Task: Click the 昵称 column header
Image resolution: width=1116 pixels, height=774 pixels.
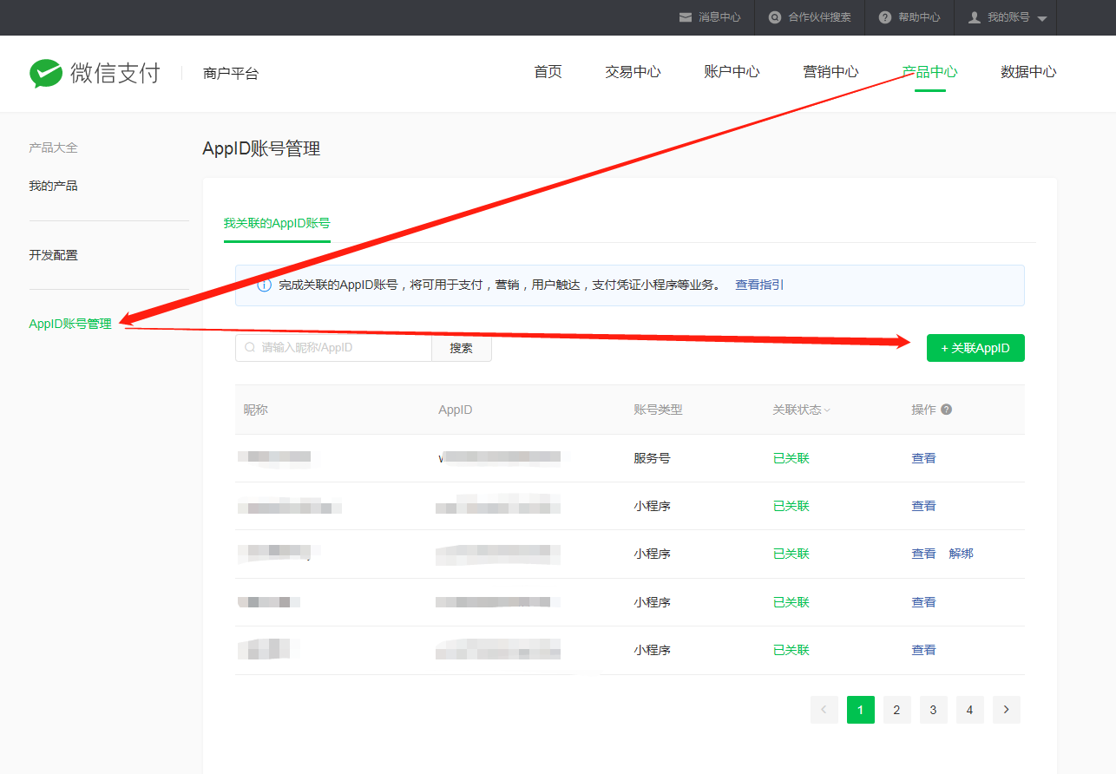Action: [256, 410]
